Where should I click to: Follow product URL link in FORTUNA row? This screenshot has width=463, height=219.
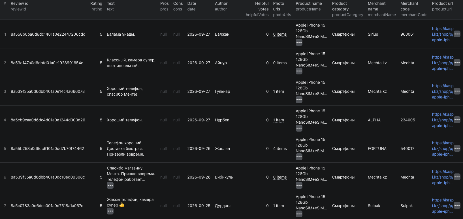443,149
